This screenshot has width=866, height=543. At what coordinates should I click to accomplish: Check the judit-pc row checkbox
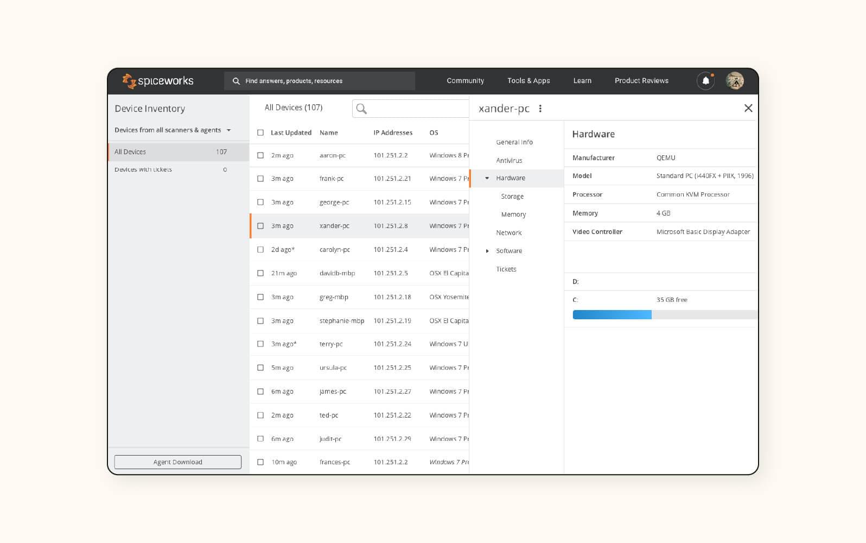tap(260, 439)
